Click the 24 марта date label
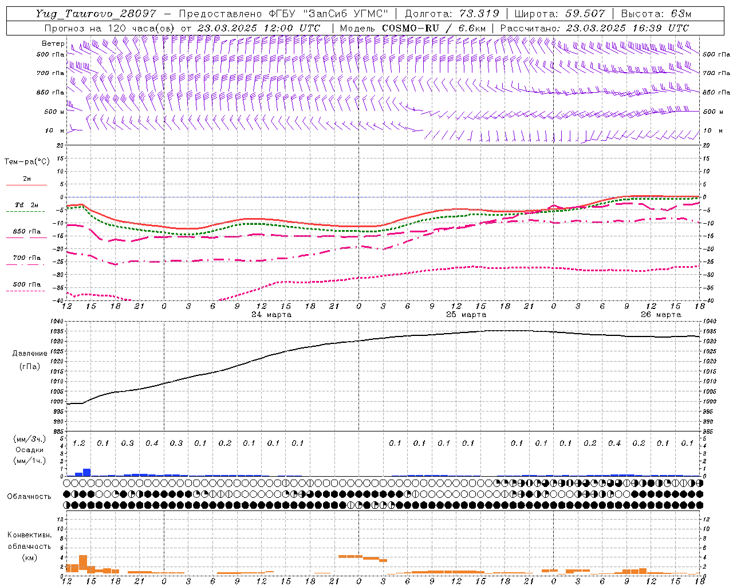The height and width of the screenshot is (586, 733). pos(271,315)
